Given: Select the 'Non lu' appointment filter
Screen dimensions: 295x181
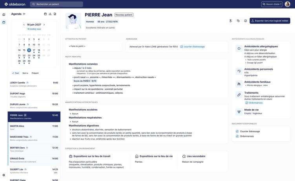Looking at the screenshot, I should 25,73.
